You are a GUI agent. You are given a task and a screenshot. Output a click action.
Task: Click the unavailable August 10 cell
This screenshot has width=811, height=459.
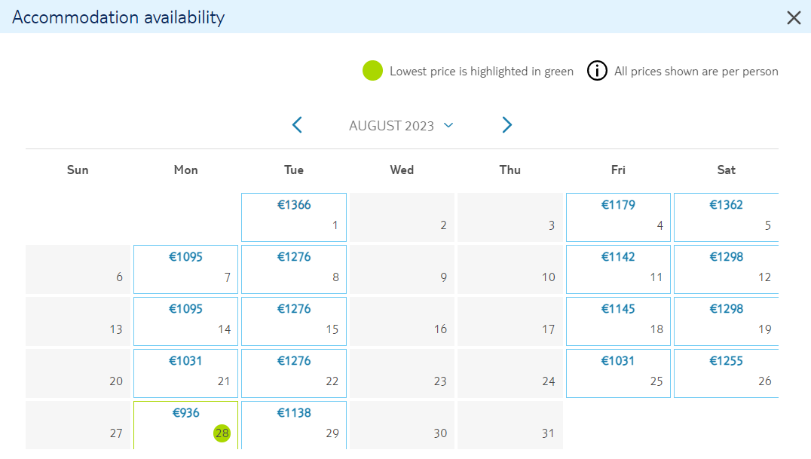tap(510, 270)
